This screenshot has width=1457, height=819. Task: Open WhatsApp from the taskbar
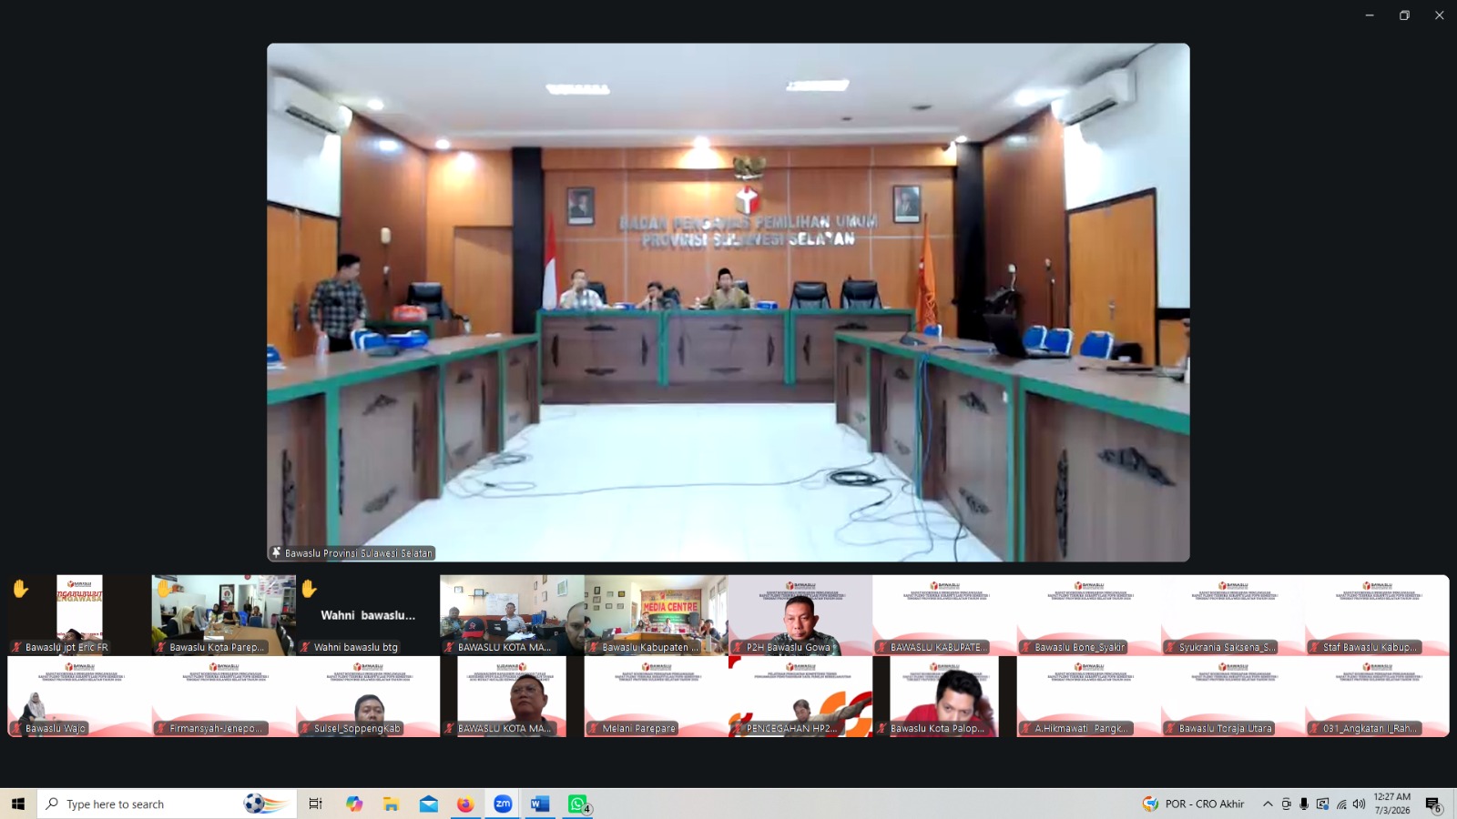577,804
